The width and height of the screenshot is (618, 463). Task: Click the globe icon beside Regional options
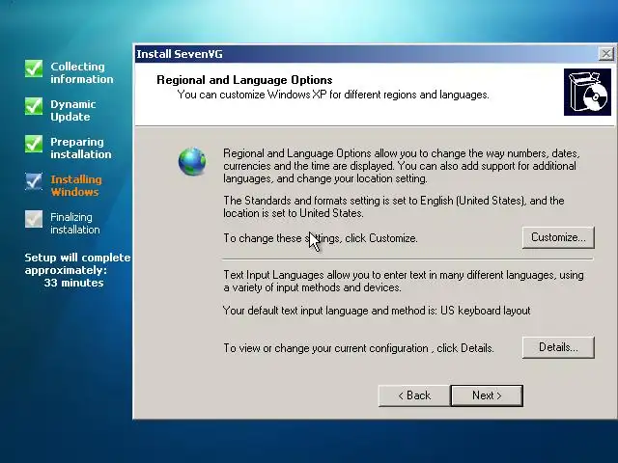click(x=192, y=161)
